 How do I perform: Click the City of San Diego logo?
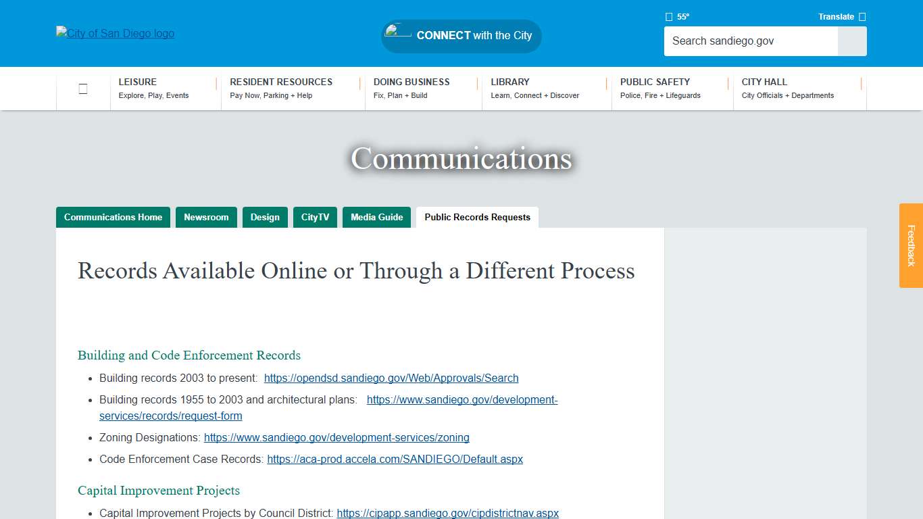(x=115, y=33)
